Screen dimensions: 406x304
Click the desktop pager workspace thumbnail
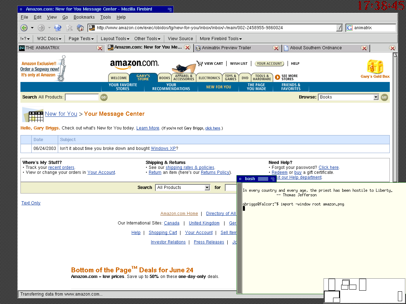[364, 291]
